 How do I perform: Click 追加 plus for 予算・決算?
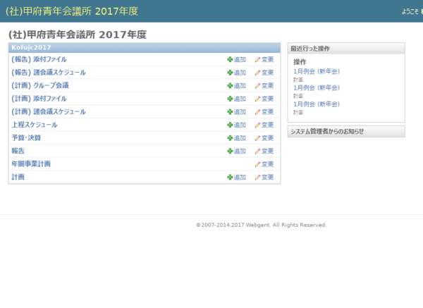[236, 138]
